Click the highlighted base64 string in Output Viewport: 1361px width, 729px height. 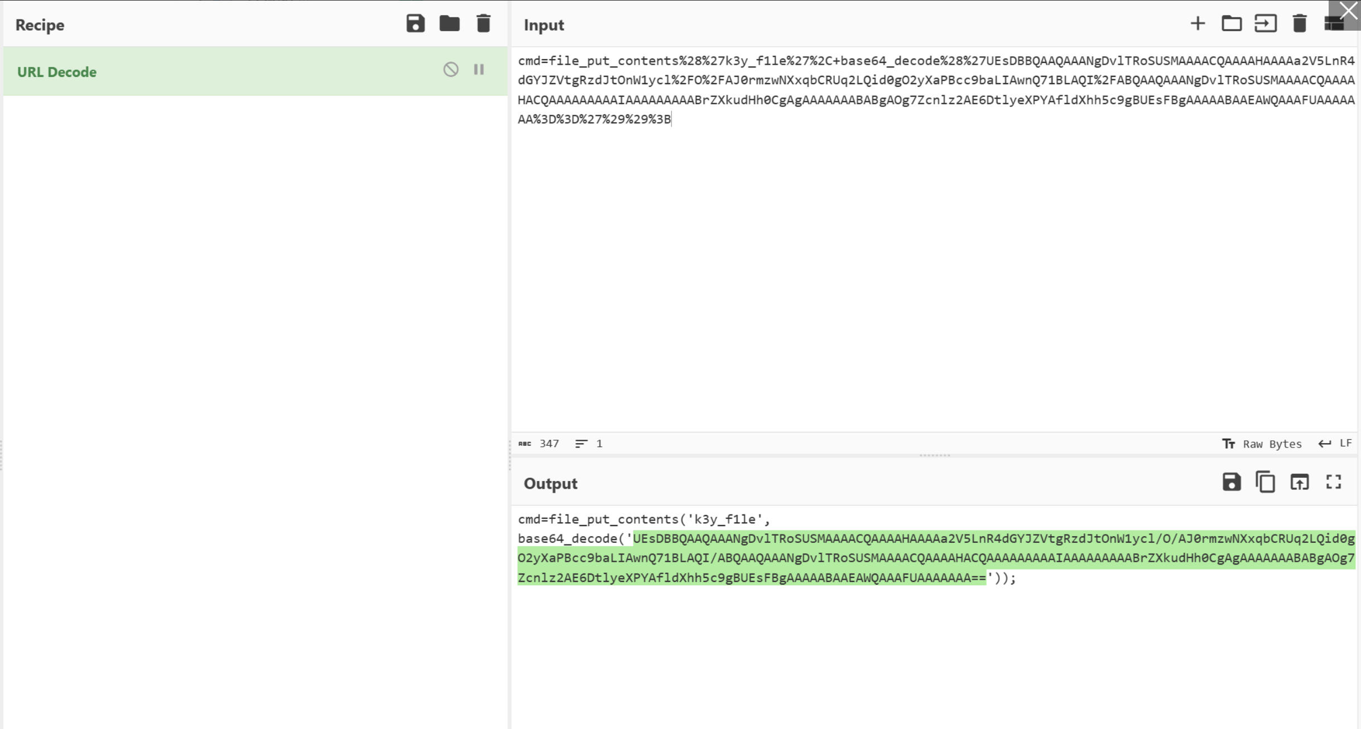936,558
